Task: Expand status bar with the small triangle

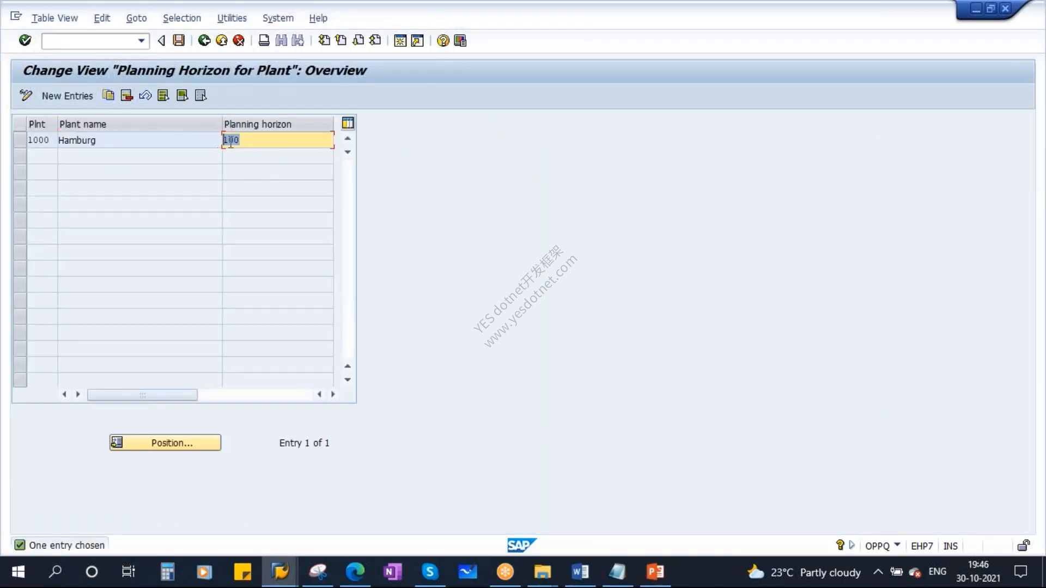Action: [x=852, y=545]
